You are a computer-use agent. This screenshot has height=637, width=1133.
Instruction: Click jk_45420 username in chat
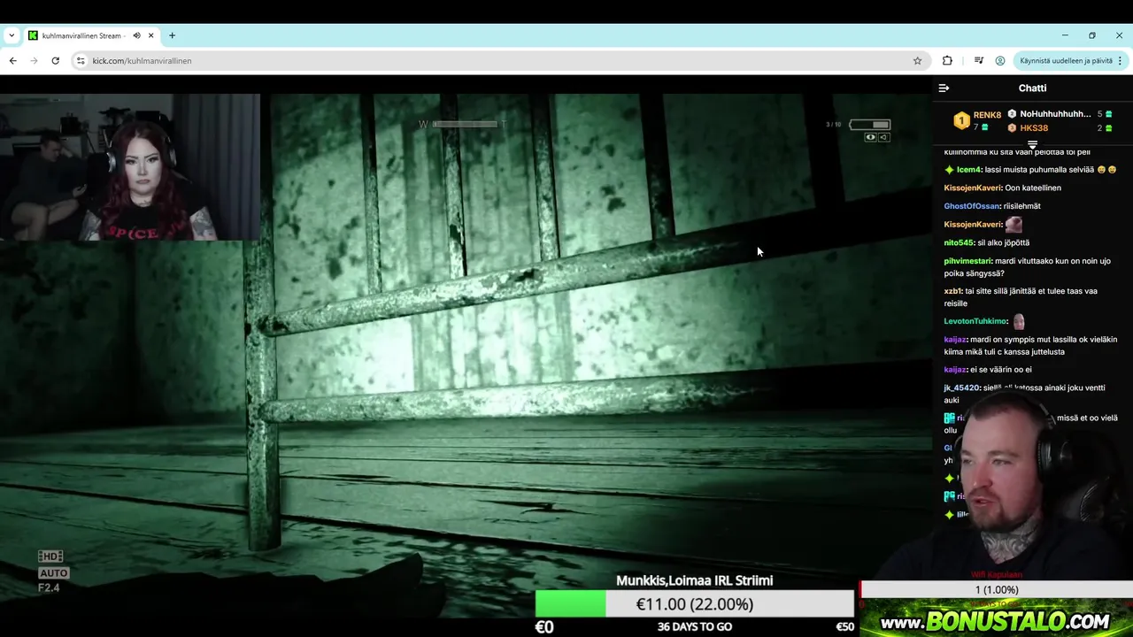(961, 388)
